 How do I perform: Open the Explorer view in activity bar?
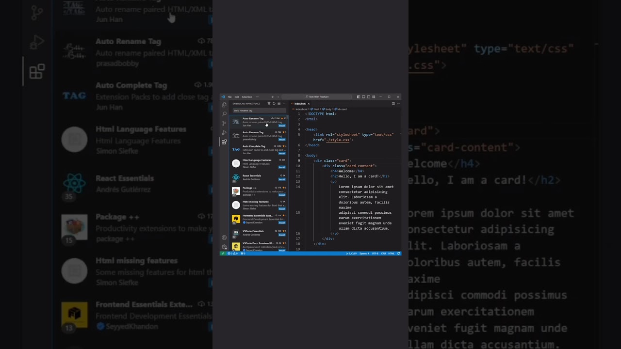click(x=224, y=105)
